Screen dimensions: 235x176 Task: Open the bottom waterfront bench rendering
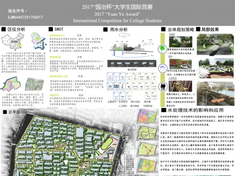(x=215, y=94)
